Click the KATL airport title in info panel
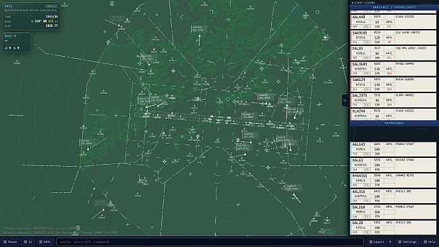 coord(9,6)
